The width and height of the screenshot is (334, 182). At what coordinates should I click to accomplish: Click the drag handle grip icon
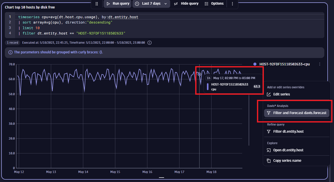coord(97,3)
